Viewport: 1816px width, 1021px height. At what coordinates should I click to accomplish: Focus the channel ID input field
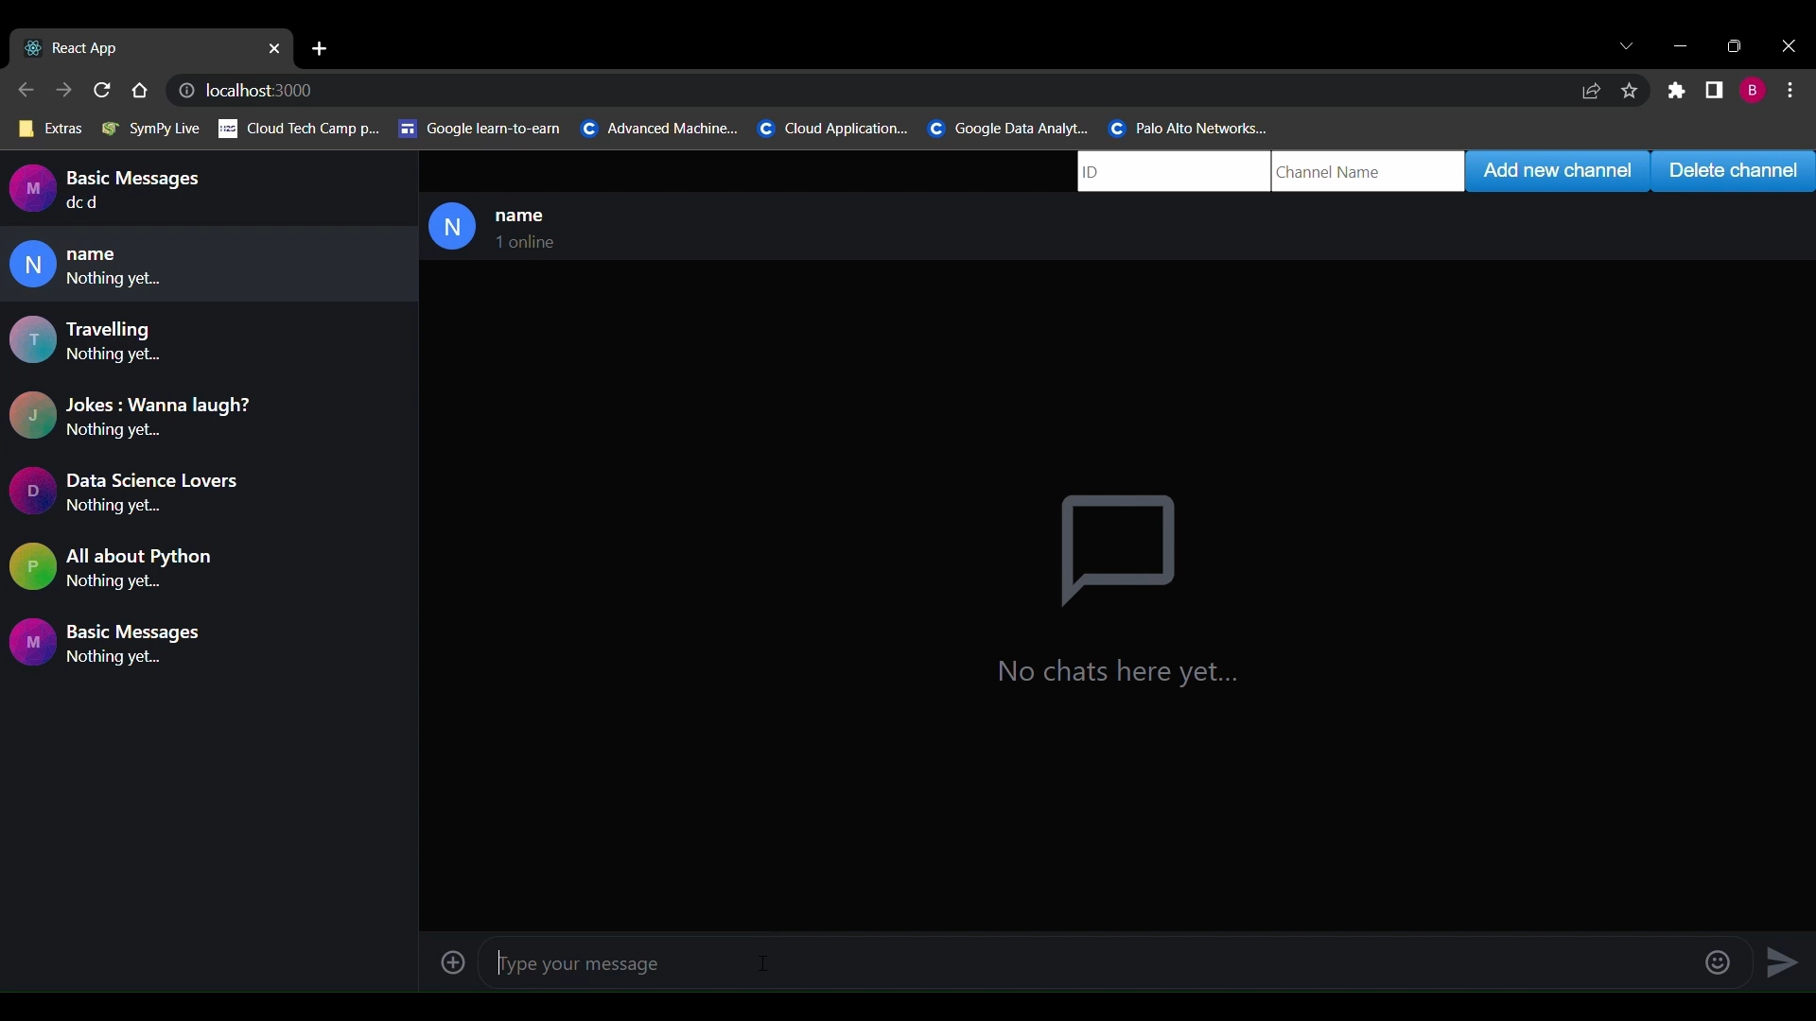click(x=1173, y=172)
